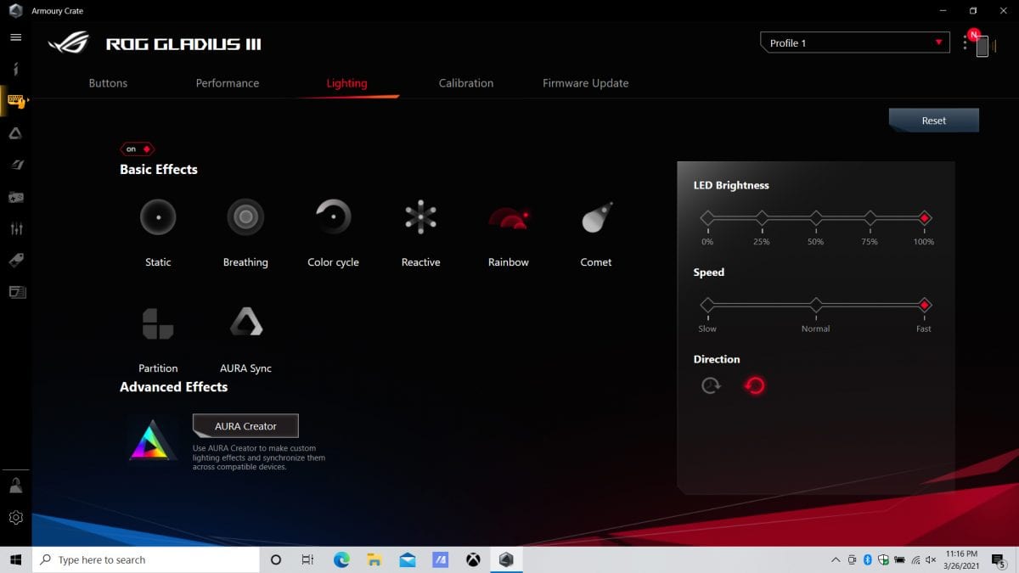Set Speed slider to Fast
Screen dimensions: 1019x573
925,305
